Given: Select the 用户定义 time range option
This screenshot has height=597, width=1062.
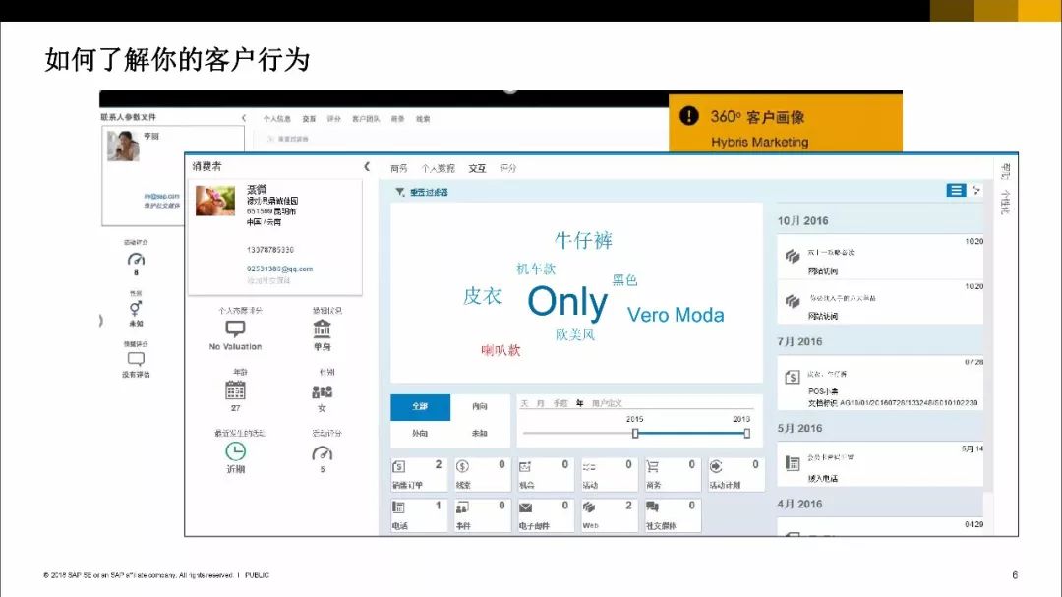Looking at the screenshot, I should coord(607,403).
